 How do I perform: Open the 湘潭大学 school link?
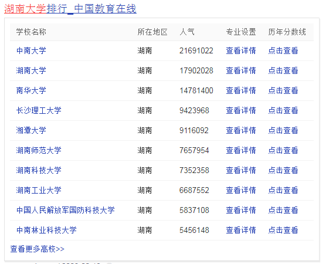pyautogui.click(x=31, y=130)
